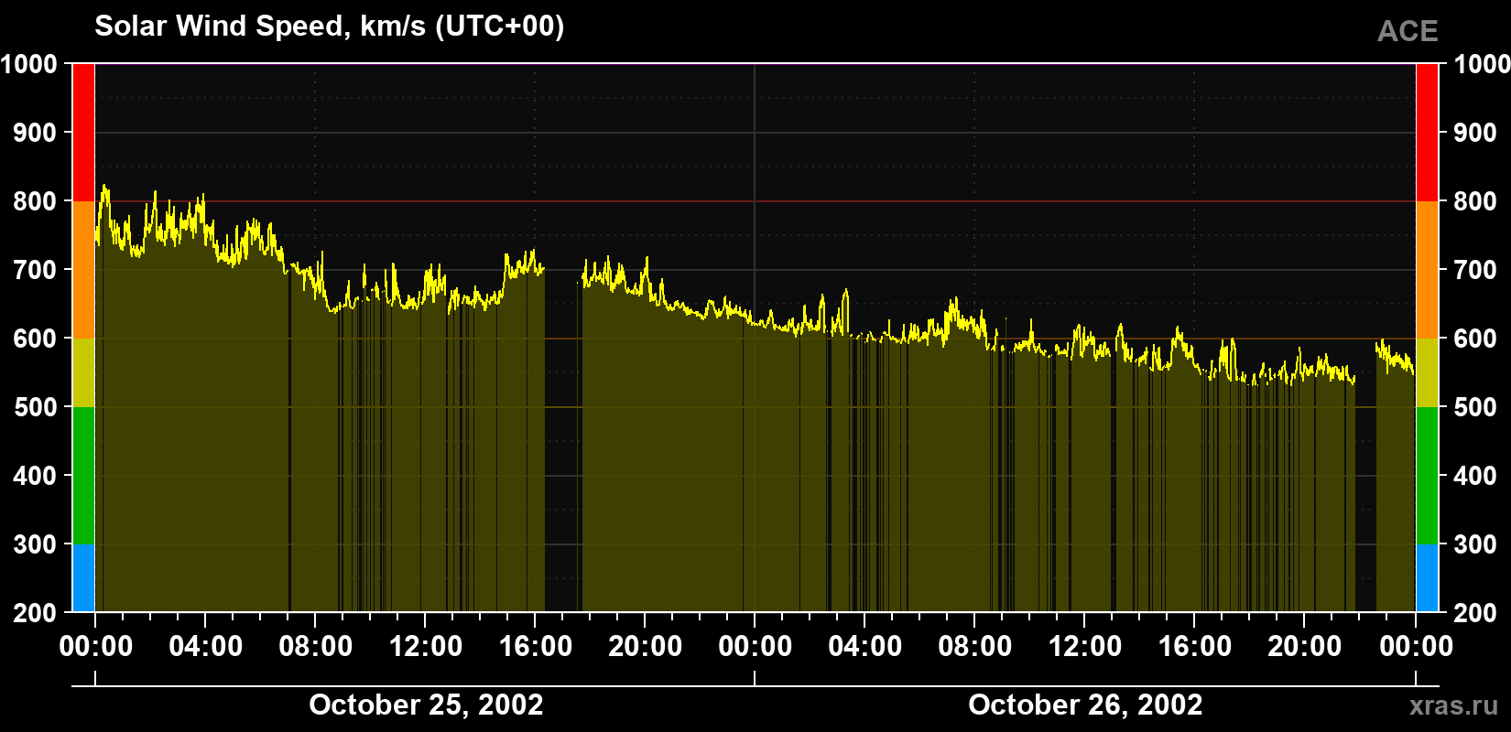Click the 900 label on the left axis

pos(36,133)
